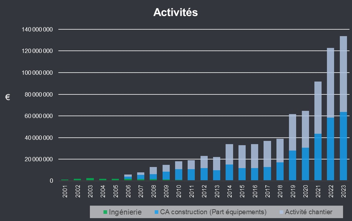Click the 2014 year label
352x221 pixels.
click(230, 191)
